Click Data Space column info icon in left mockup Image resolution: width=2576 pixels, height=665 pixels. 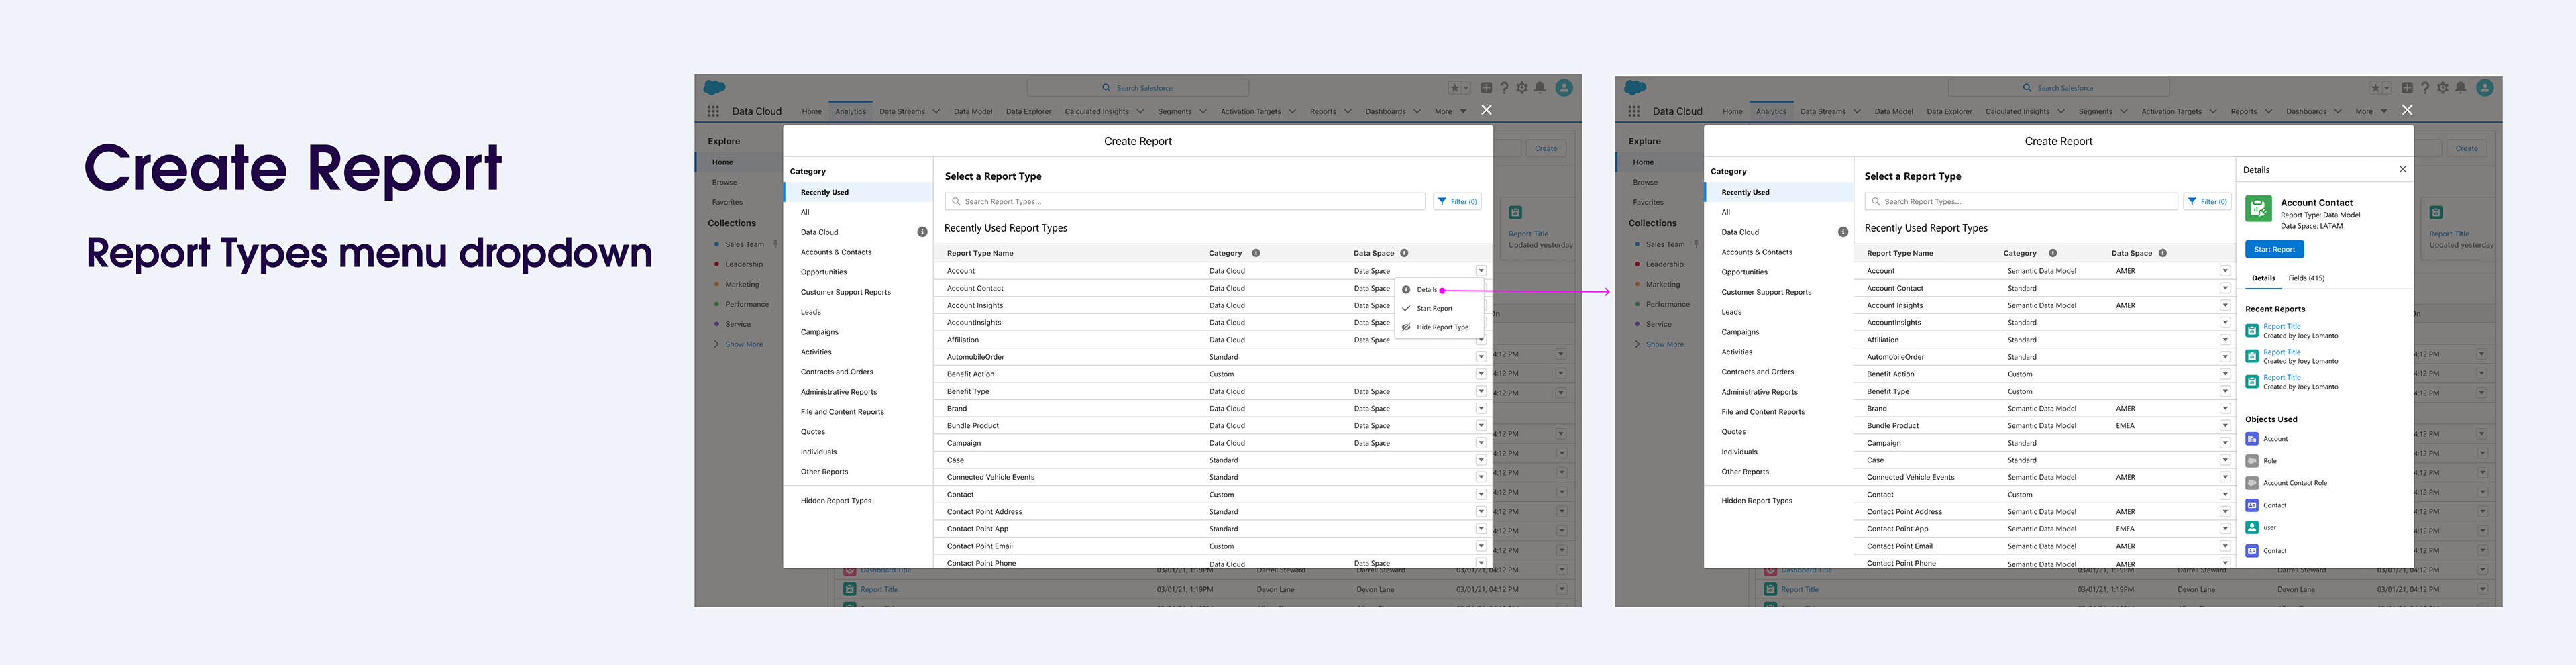click(x=1404, y=253)
